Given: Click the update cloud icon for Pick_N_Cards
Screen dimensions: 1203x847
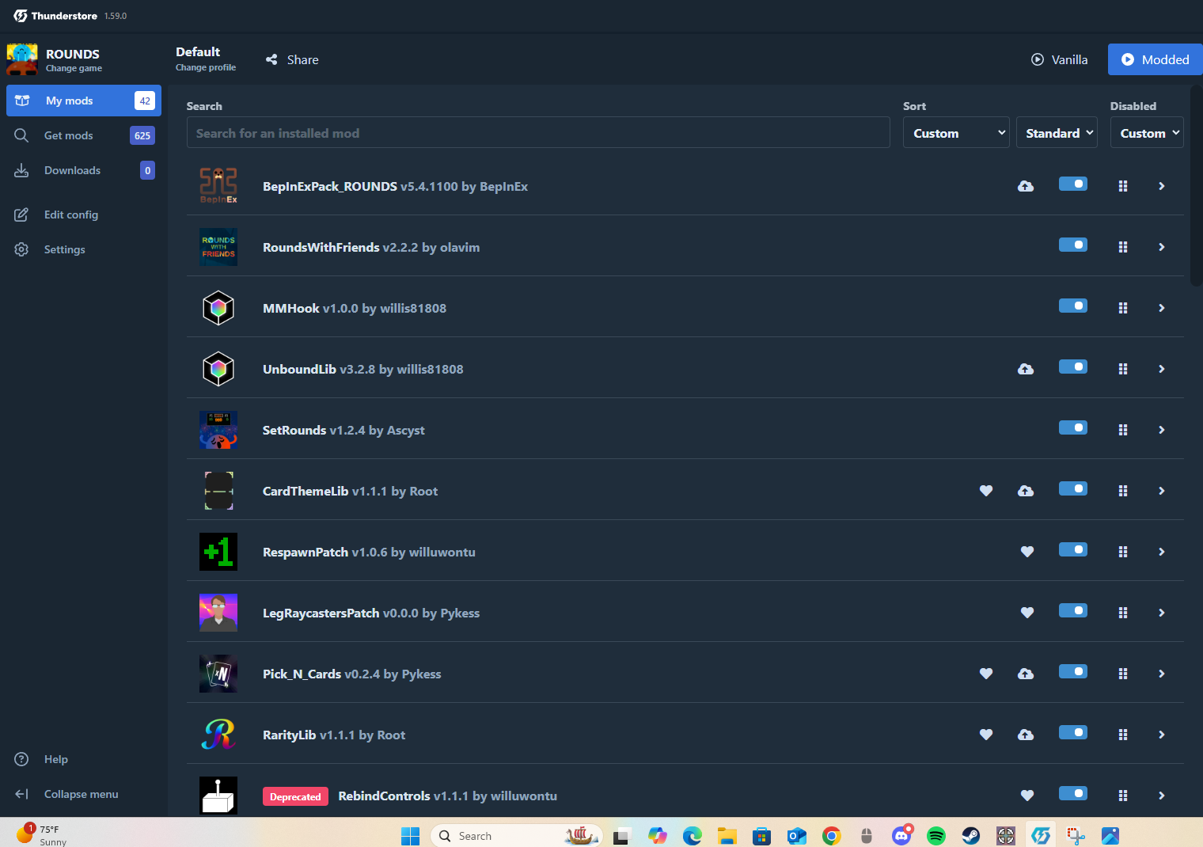Looking at the screenshot, I should pyautogui.click(x=1026, y=674).
